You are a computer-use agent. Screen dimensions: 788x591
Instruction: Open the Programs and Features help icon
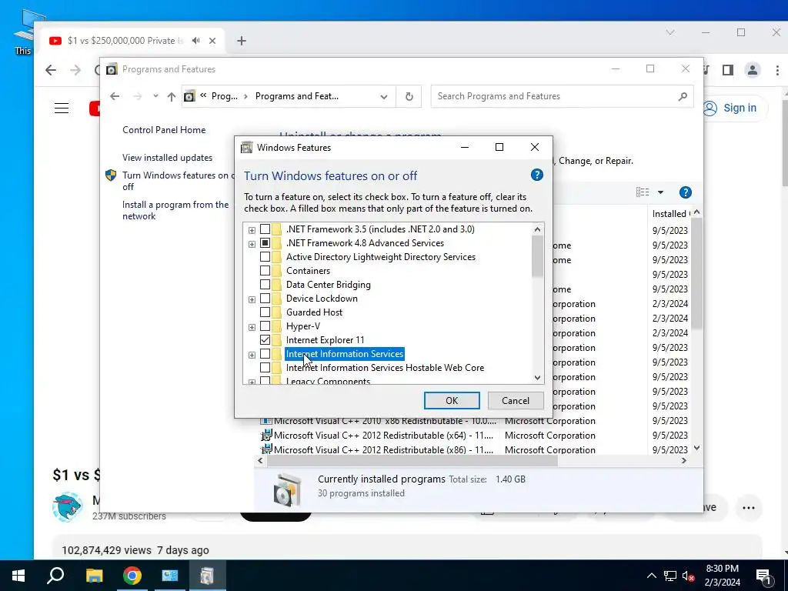685,192
